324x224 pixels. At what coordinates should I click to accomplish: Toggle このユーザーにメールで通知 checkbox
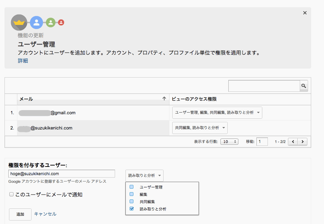11,195
